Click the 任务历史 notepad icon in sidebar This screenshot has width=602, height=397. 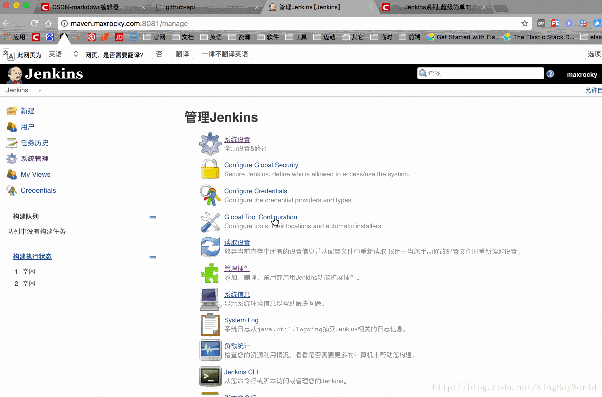(12, 143)
